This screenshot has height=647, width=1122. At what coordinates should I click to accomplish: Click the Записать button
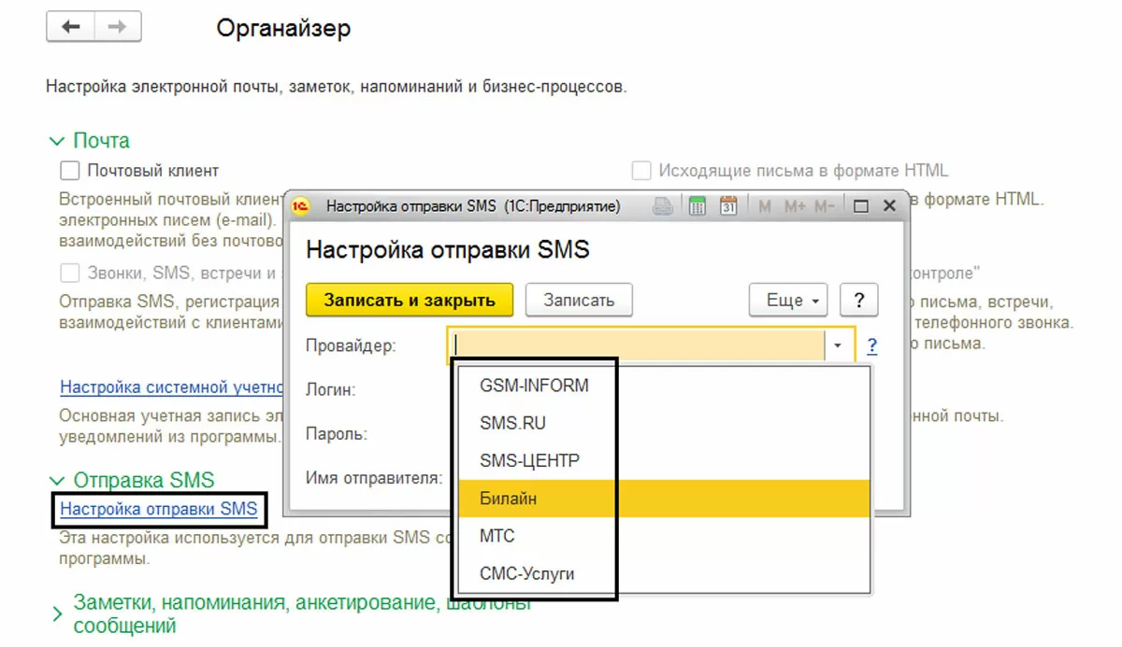tap(579, 301)
